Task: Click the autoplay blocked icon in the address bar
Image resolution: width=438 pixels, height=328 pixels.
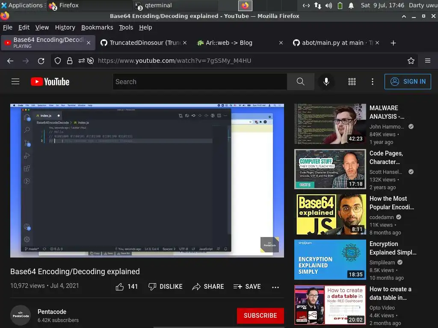Action: (x=90, y=61)
